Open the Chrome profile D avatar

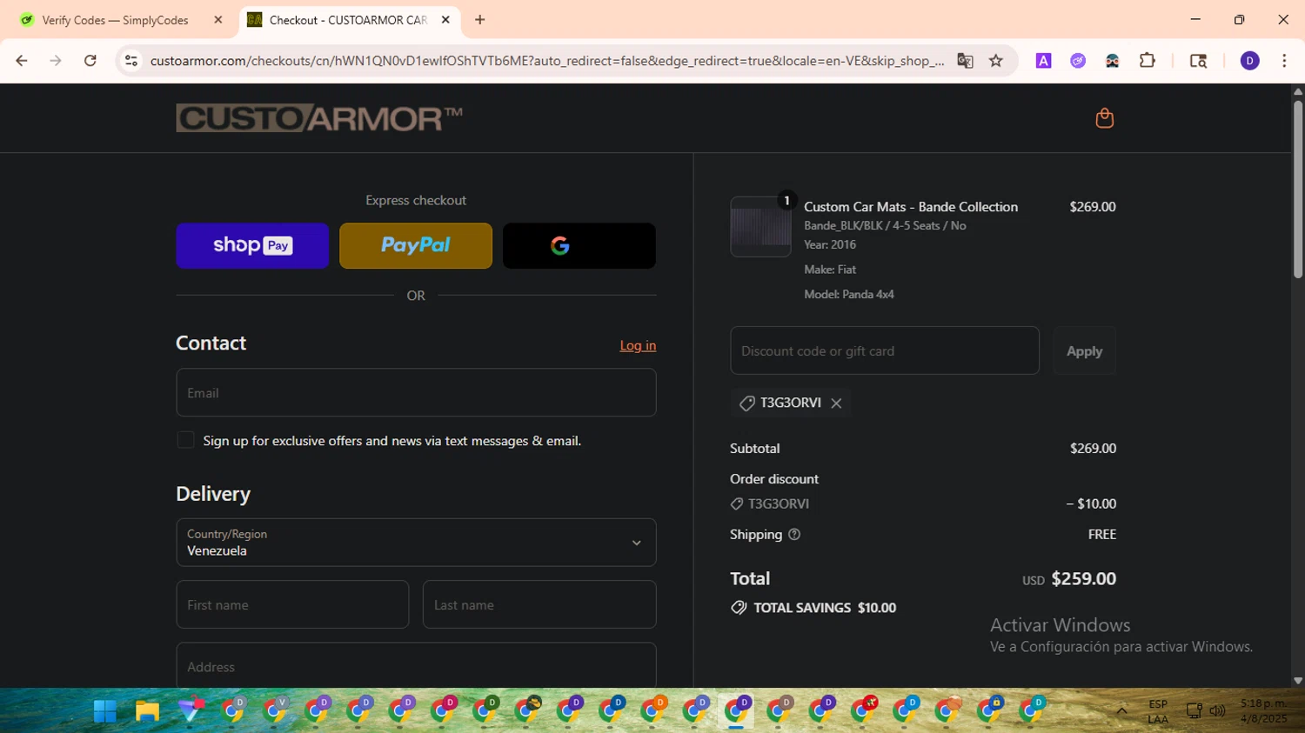point(1249,61)
